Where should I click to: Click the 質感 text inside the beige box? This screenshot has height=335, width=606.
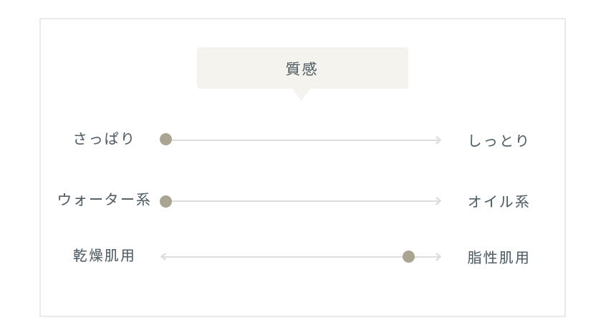(302, 69)
